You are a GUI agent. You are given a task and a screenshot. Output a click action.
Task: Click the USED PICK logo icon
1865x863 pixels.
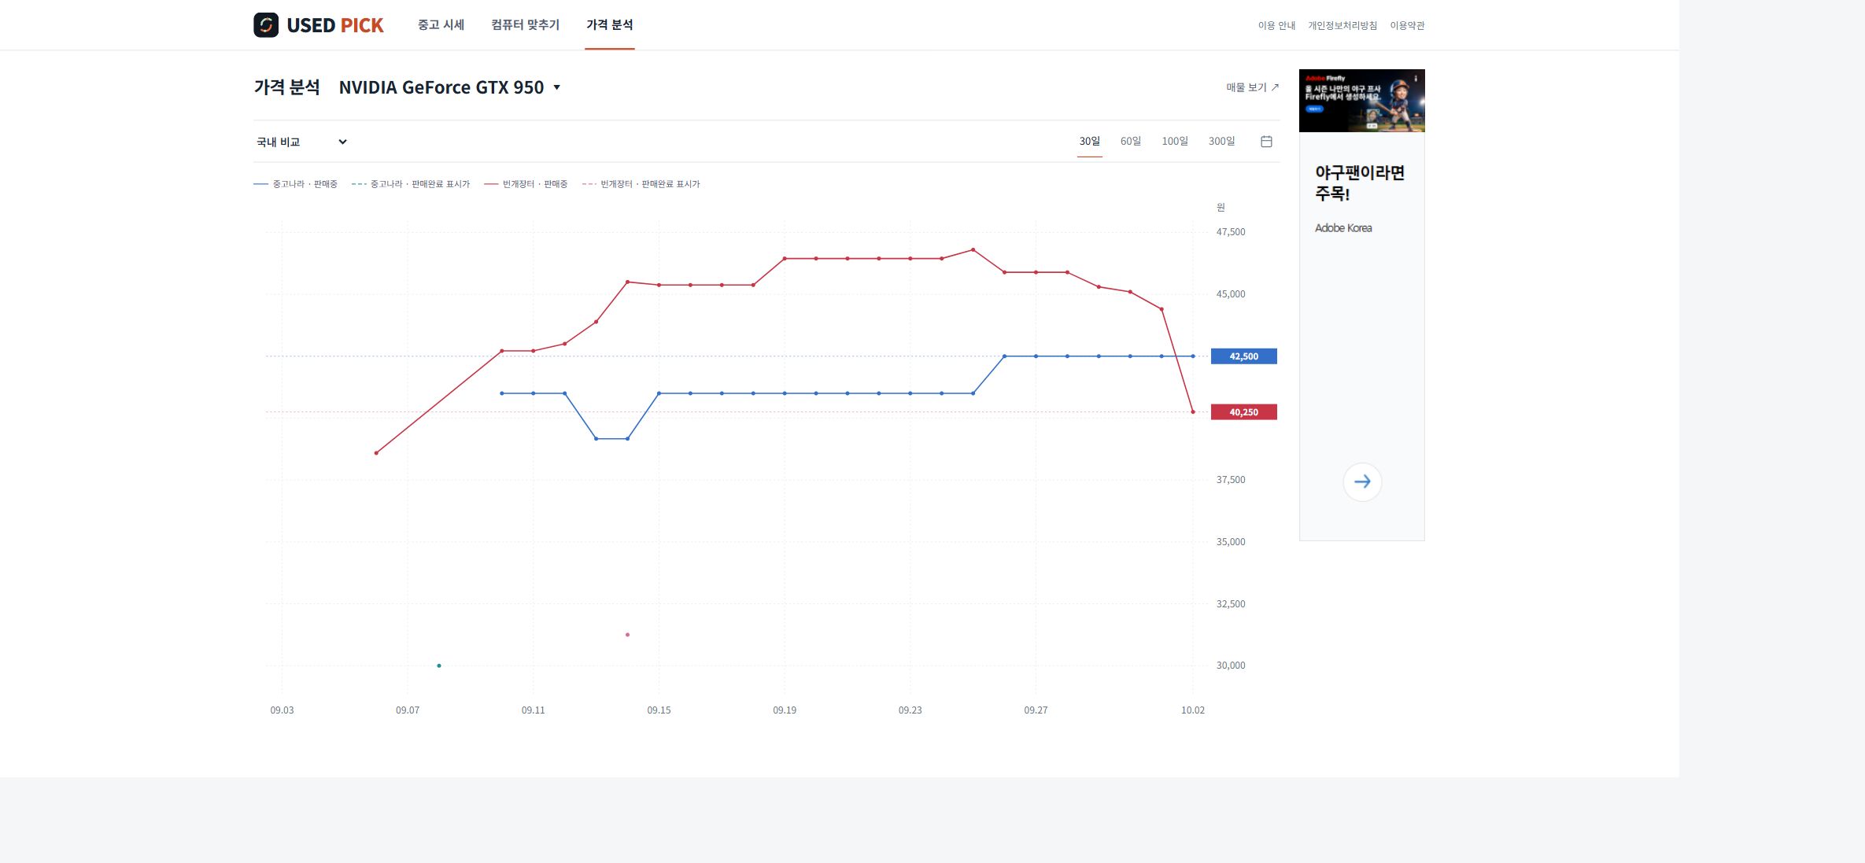pyautogui.click(x=266, y=25)
